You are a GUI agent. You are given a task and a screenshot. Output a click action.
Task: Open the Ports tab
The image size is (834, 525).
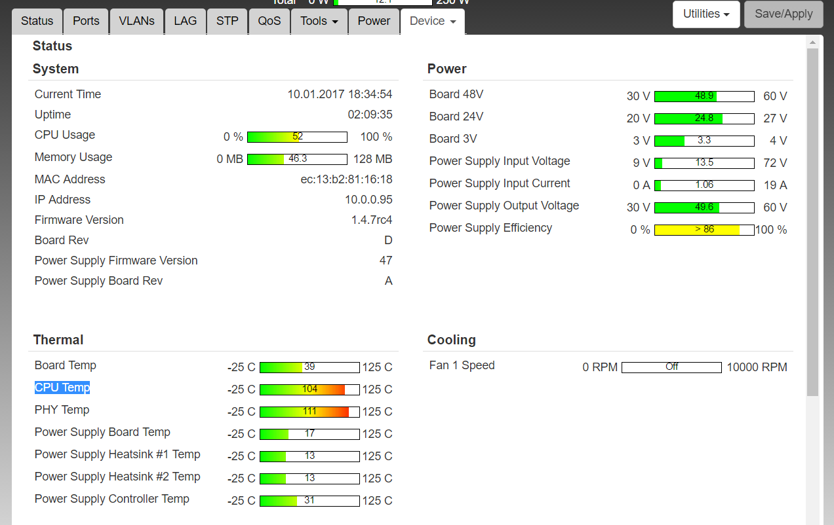click(x=86, y=21)
